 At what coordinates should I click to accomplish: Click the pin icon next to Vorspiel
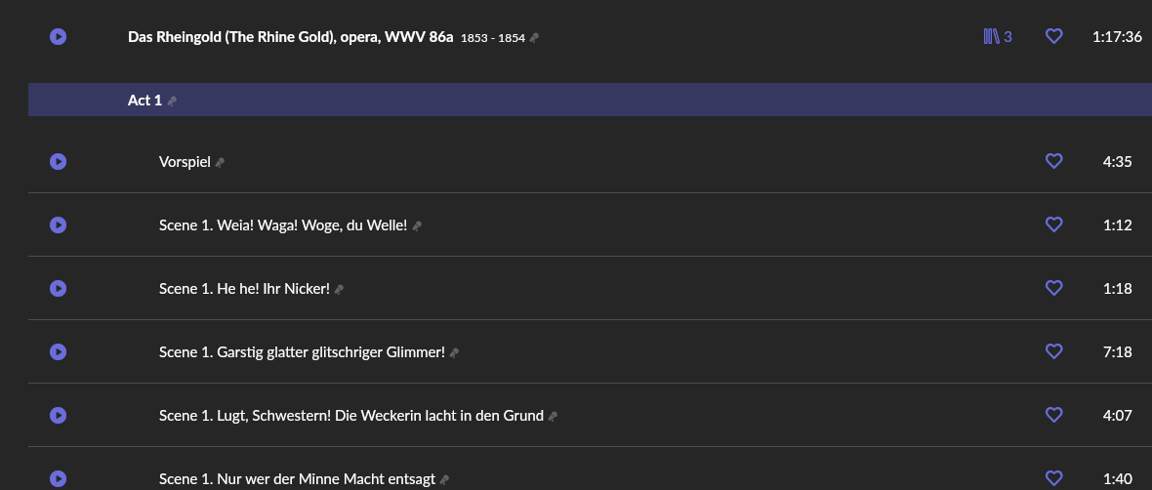220,163
